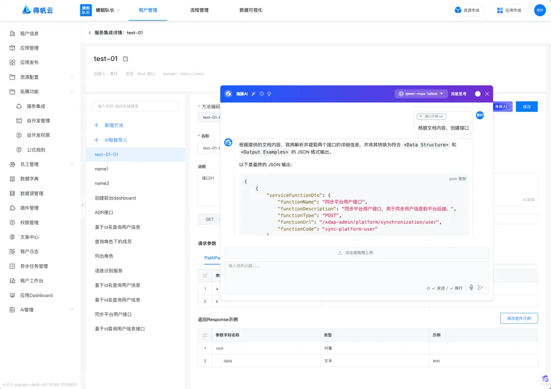Select 基于id查询用户信息接口 in list
The height and width of the screenshot is (389, 551).
pyautogui.click(x=135, y=329)
